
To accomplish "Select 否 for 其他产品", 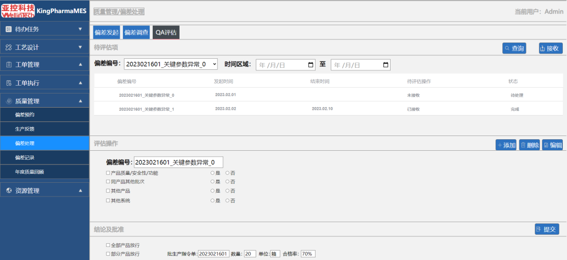I will point(227,191).
